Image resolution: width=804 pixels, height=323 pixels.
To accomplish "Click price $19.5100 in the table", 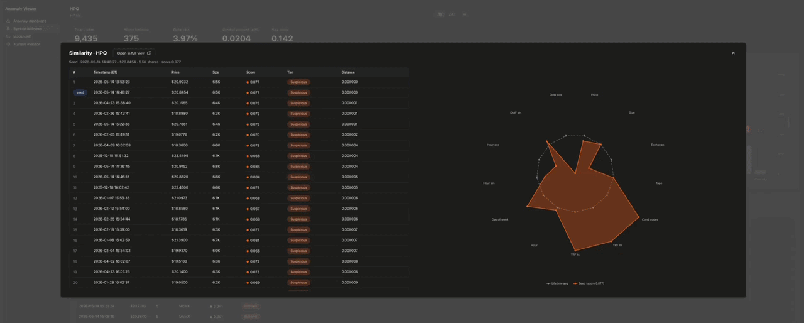I will pyautogui.click(x=179, y=261).
